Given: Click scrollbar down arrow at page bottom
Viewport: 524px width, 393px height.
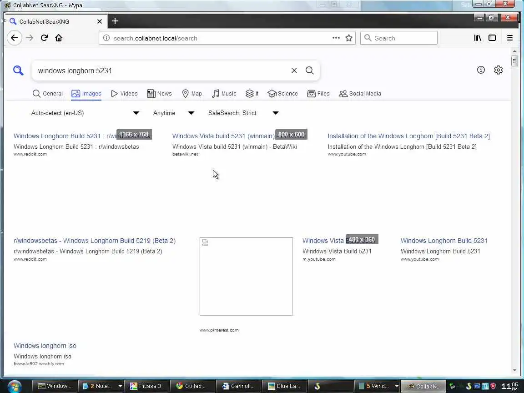Looking at the screenshot, I should point(514,370).
